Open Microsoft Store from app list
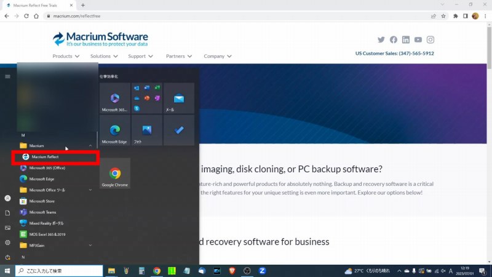 tap(37, 201)
